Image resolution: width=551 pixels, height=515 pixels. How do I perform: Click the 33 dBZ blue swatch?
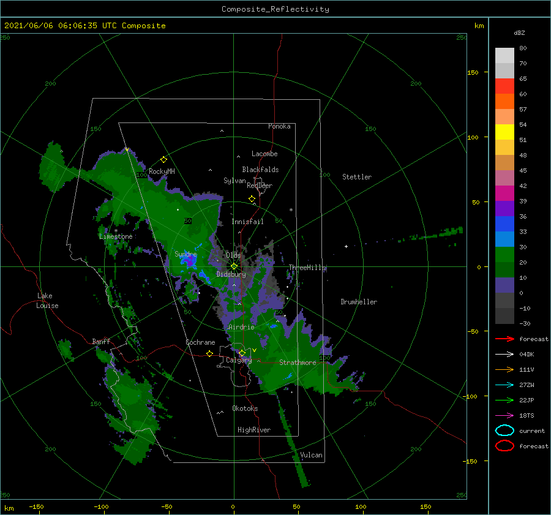click(504, 224)
